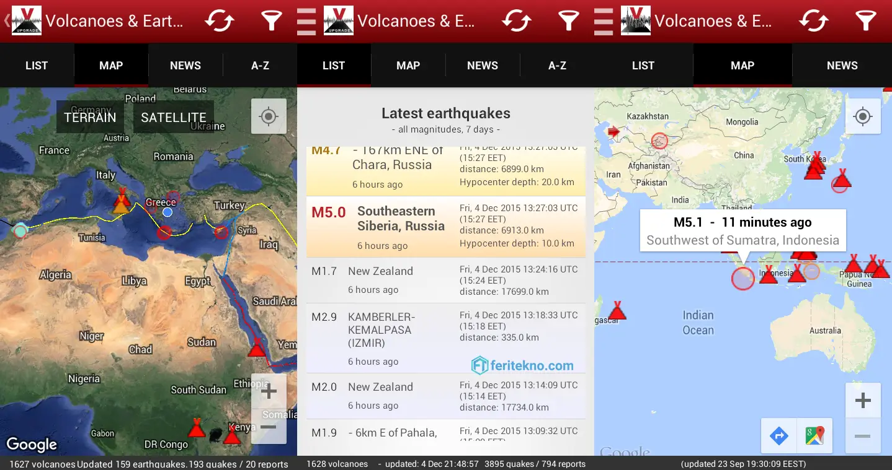Zoom in on the right map
The width and height of the screenshot is (892, 470).
coord(863,401)
